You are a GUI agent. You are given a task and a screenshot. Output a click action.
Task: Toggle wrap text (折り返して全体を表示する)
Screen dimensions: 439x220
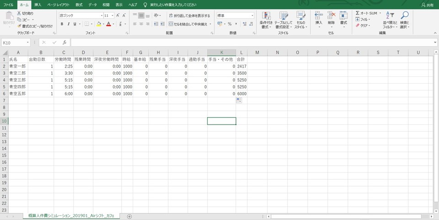pos(189,16)
